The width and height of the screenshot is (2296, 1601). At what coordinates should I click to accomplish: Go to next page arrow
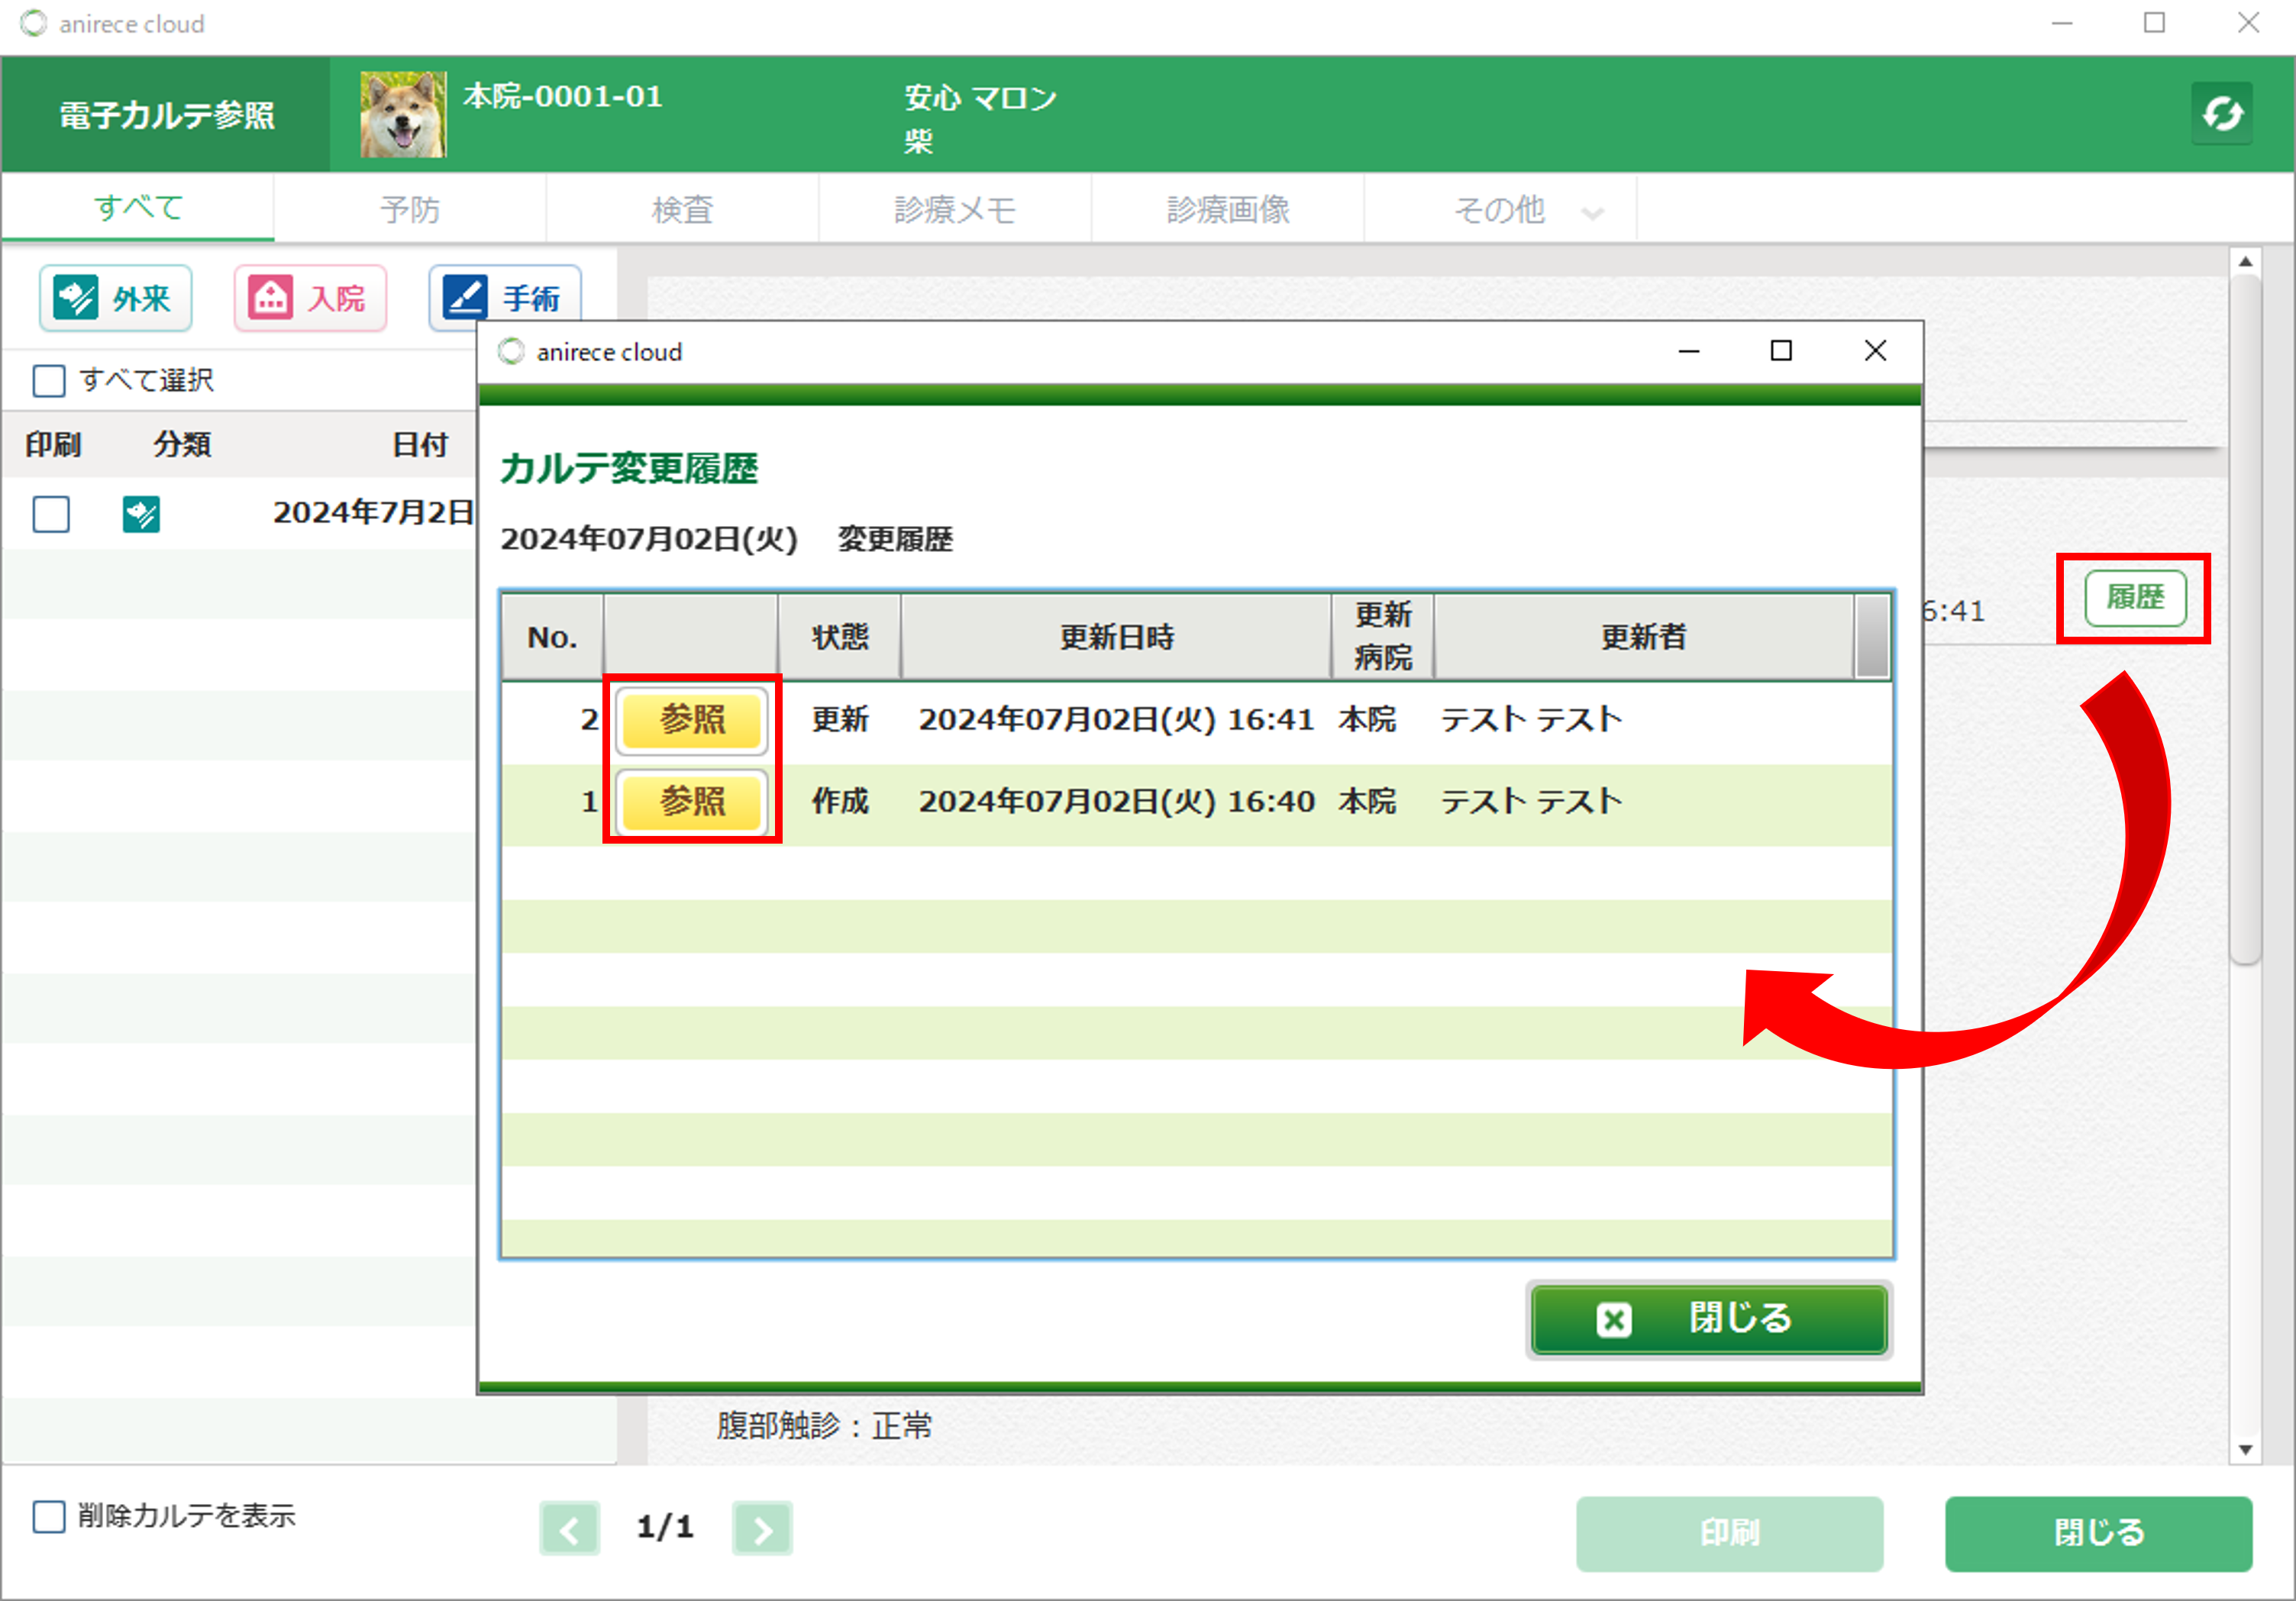[x=762, y=1528]
